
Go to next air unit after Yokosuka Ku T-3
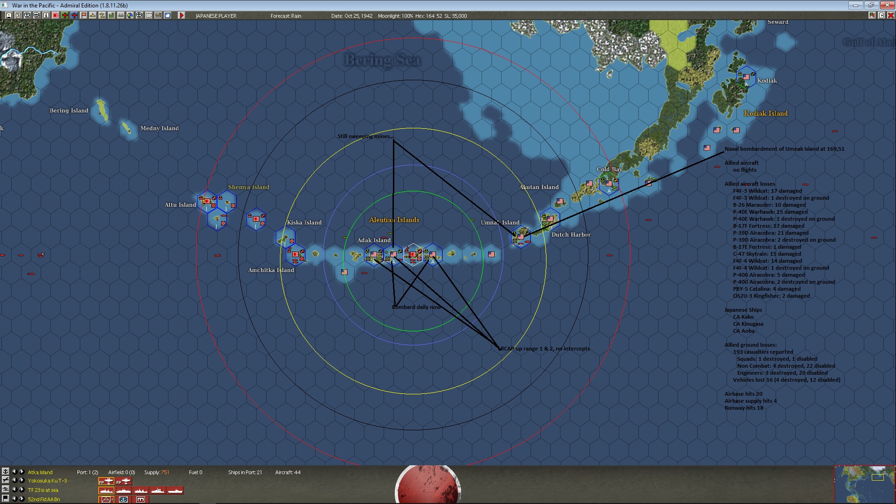coord(21,480)
